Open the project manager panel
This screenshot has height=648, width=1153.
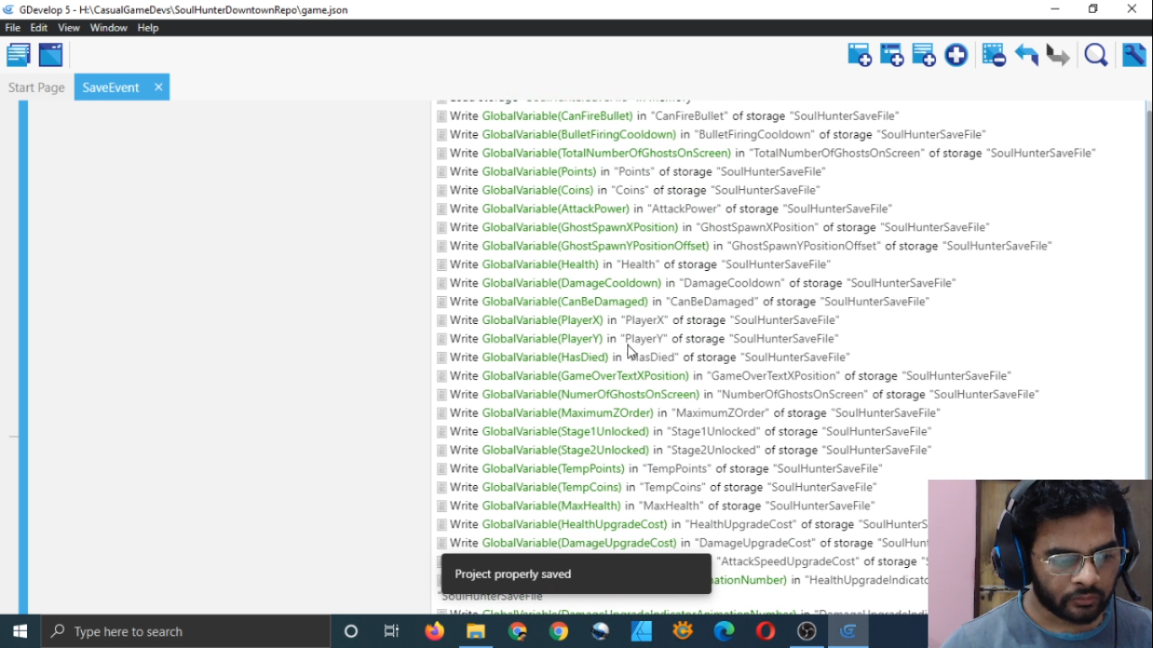coord(19,55)
